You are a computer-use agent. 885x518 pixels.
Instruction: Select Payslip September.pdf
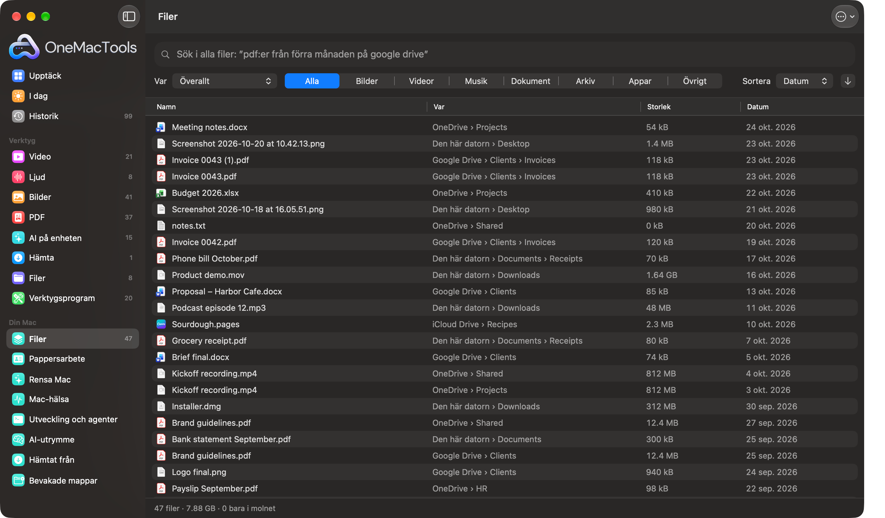tap(504, 489)
